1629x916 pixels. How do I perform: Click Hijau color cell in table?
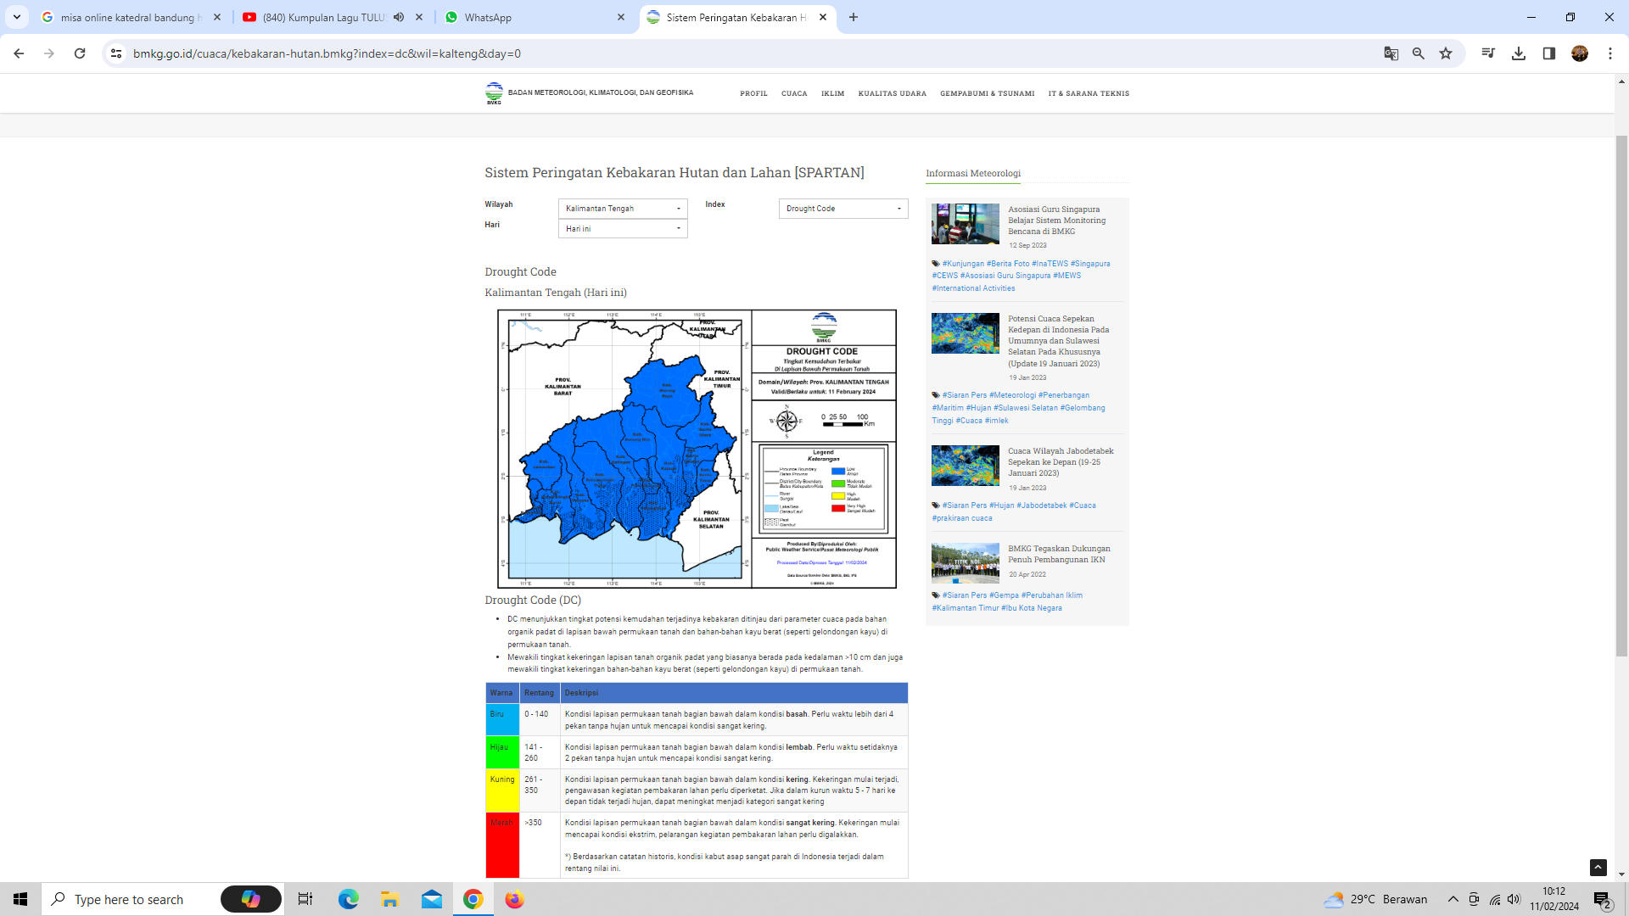(502, 753)
